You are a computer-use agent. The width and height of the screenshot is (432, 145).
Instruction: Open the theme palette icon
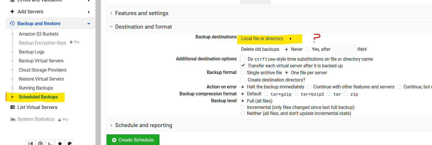69,143
